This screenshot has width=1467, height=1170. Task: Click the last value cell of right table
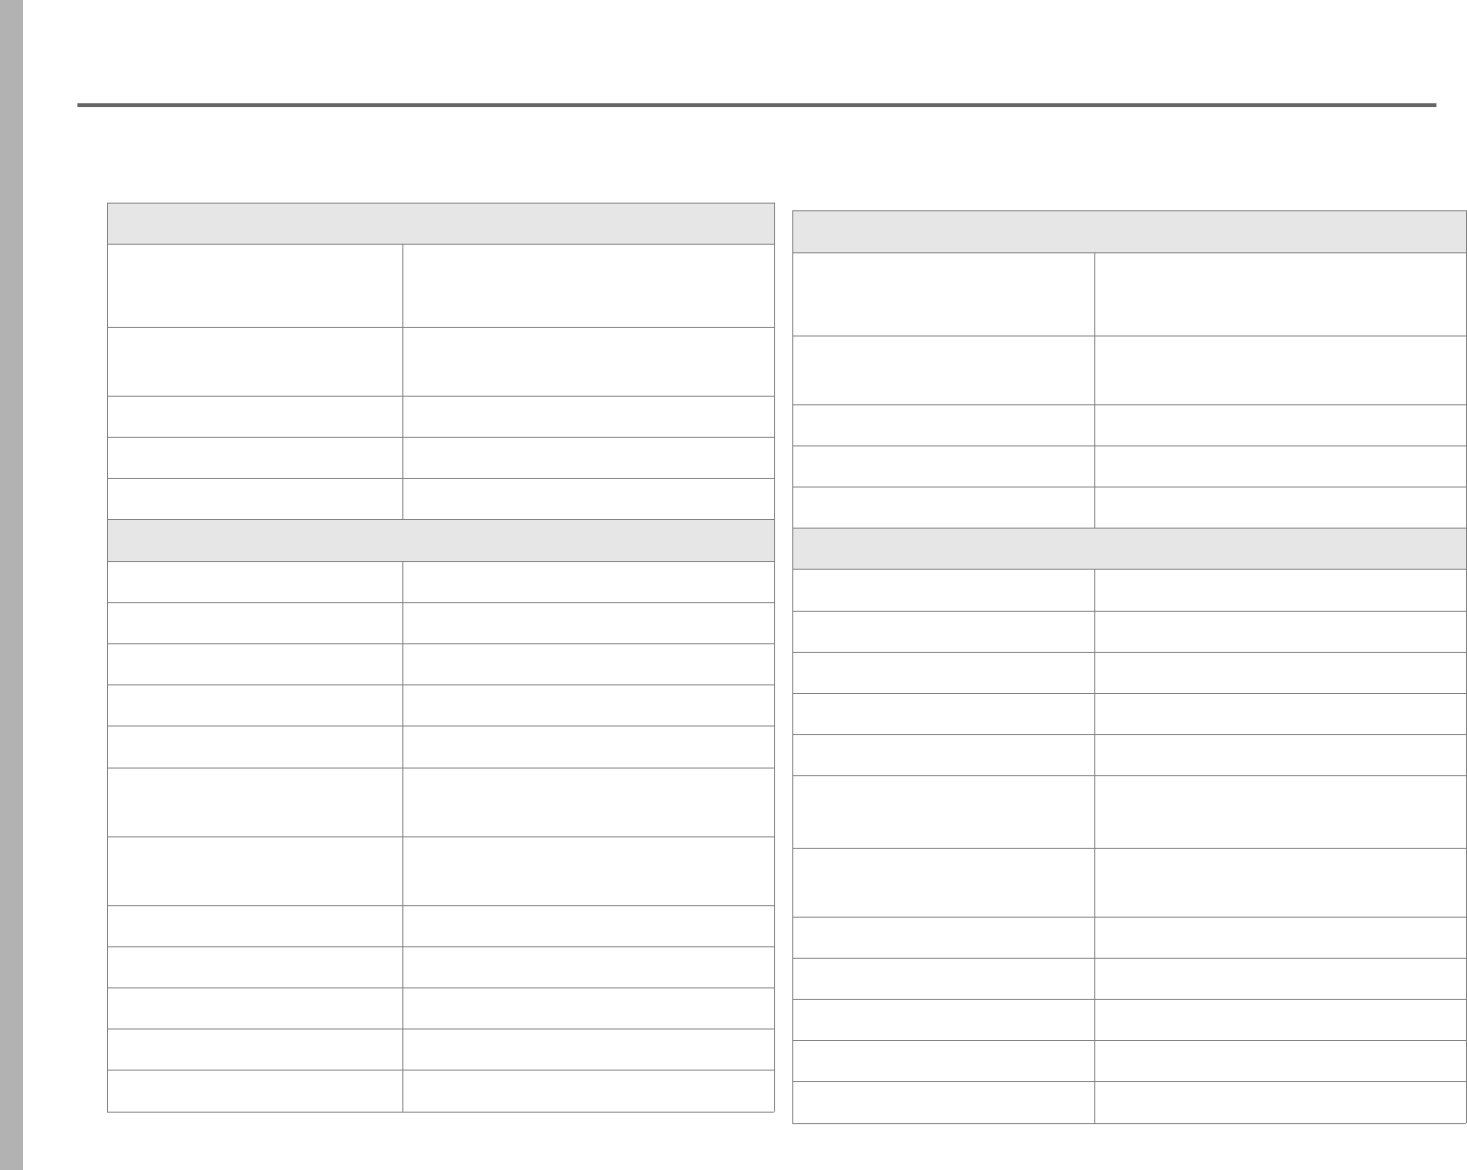point(1281,1102)
